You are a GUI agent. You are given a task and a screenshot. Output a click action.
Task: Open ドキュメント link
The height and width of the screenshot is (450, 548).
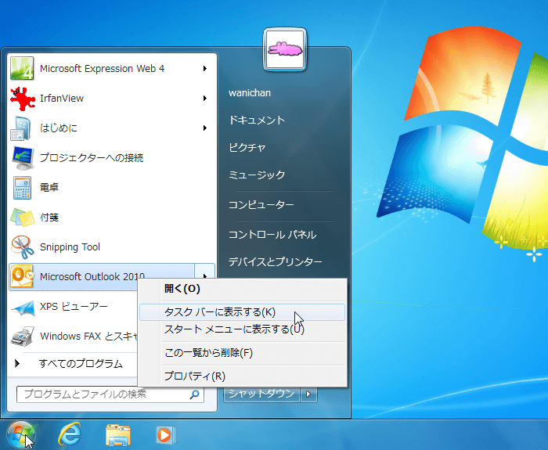pos(257,121)
